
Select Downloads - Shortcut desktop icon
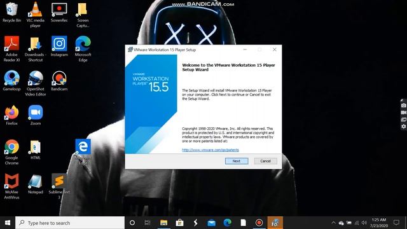[36, 49]
